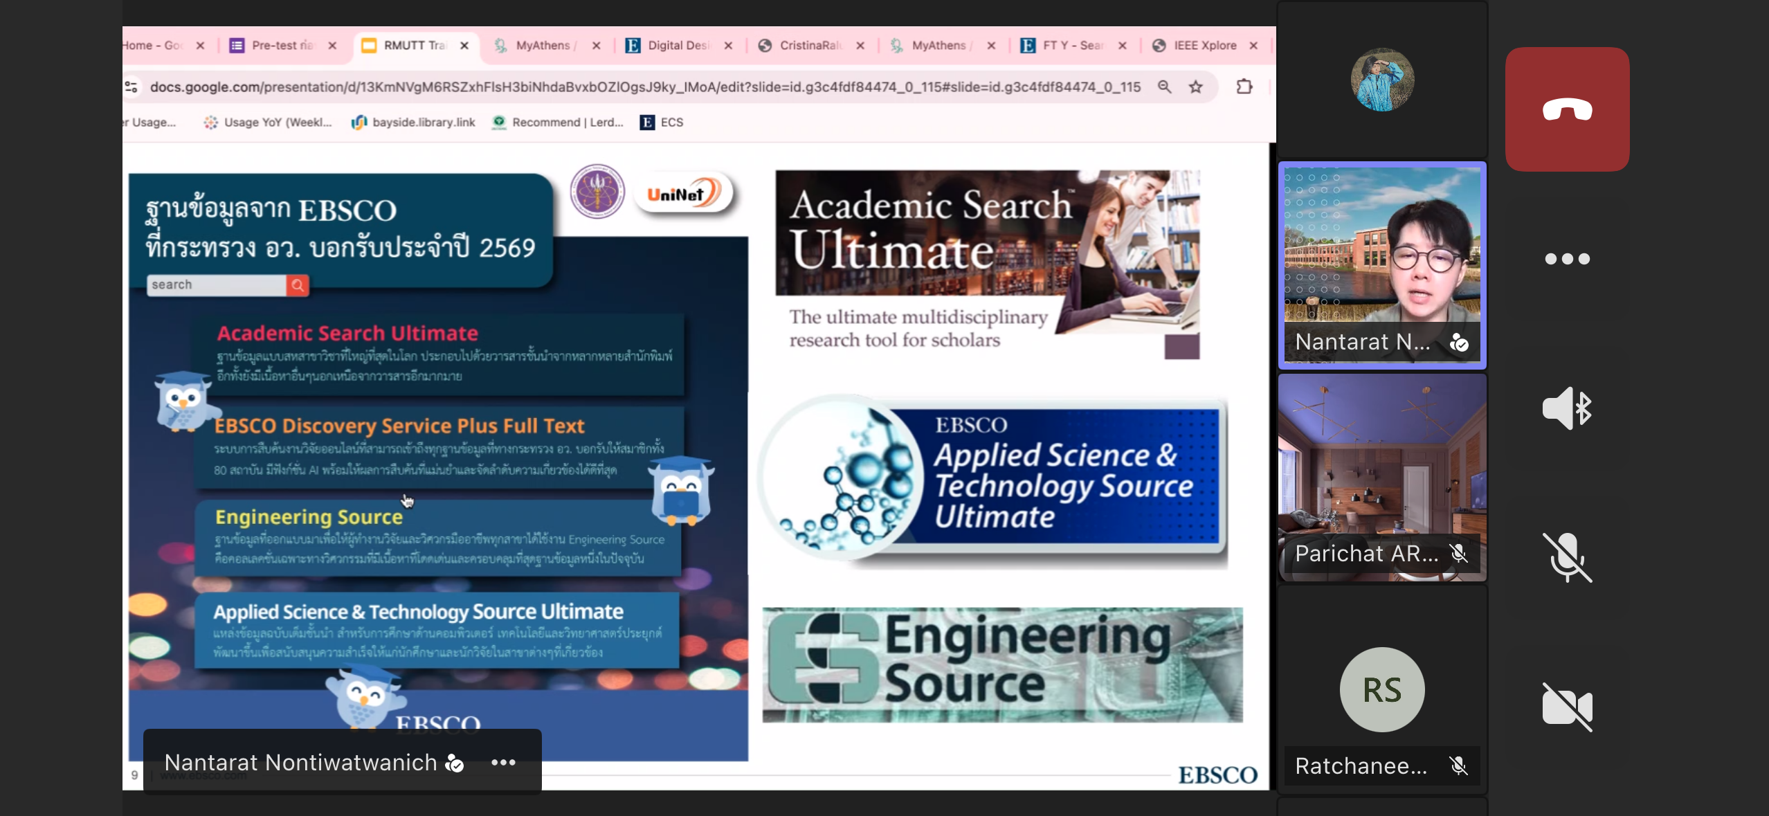The width and height of the screenshot is (1769, 816).
Task: Switch to the Digital Design tab
Action: point(678,46)
